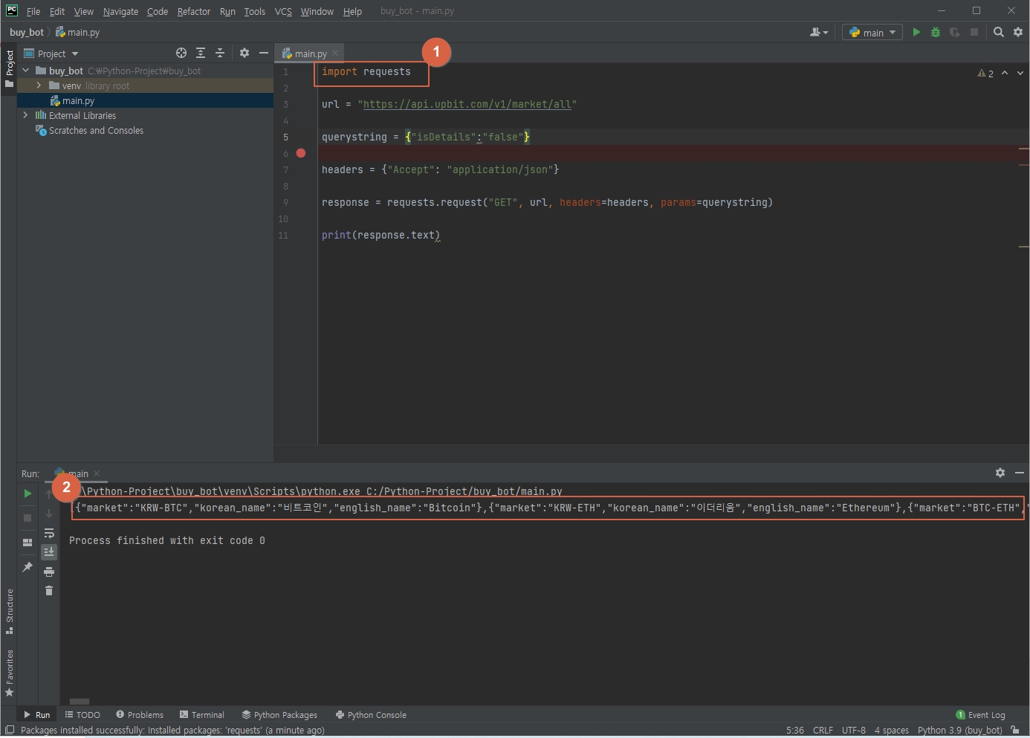Toggle the Structure side tab
The image size is (1030, 738).
tap(9, 612)
